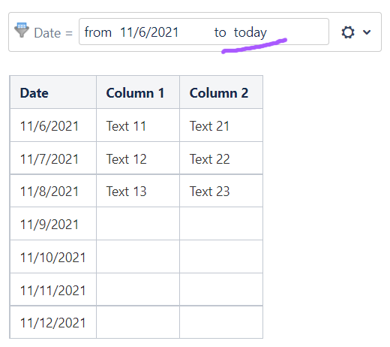The image size is (390, 347).
Task: Click the Column 2 header
Action: (221, 92)
